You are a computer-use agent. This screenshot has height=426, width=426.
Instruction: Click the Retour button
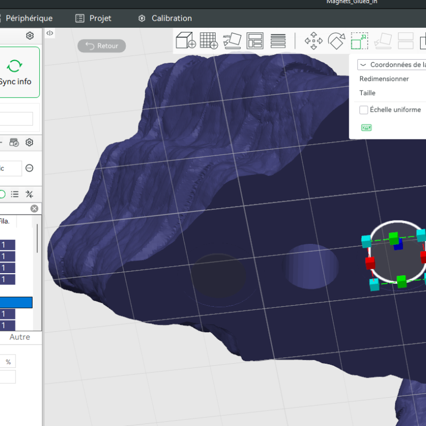(x=102, y=46)
